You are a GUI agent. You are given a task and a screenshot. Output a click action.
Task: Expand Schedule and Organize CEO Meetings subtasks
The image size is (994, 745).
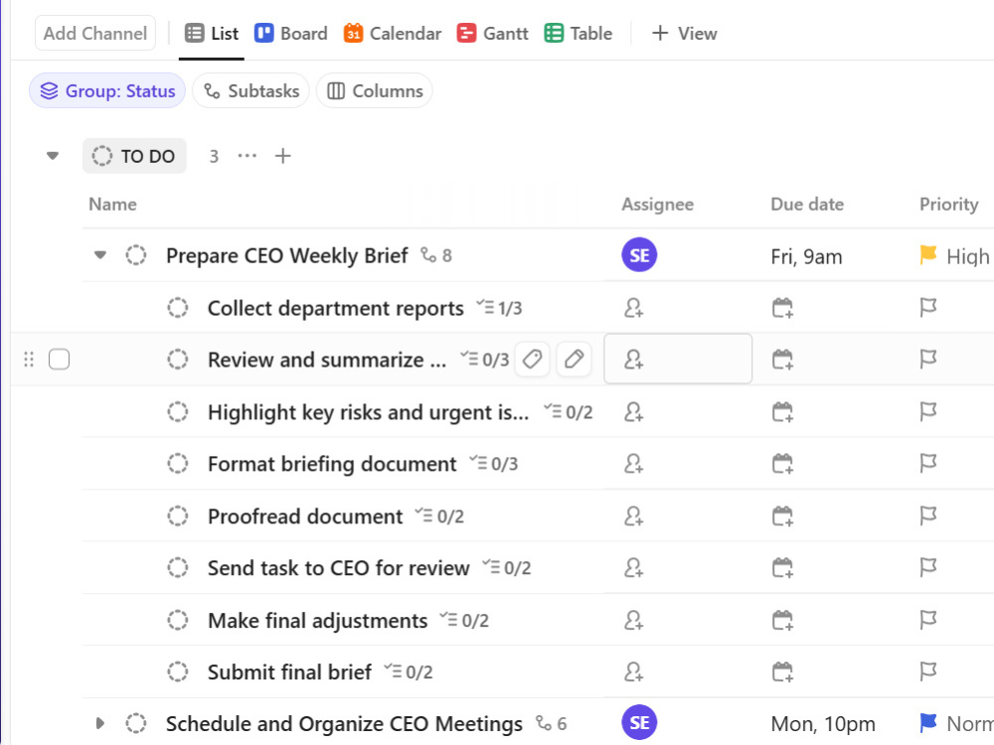click(x=100, y=723)
